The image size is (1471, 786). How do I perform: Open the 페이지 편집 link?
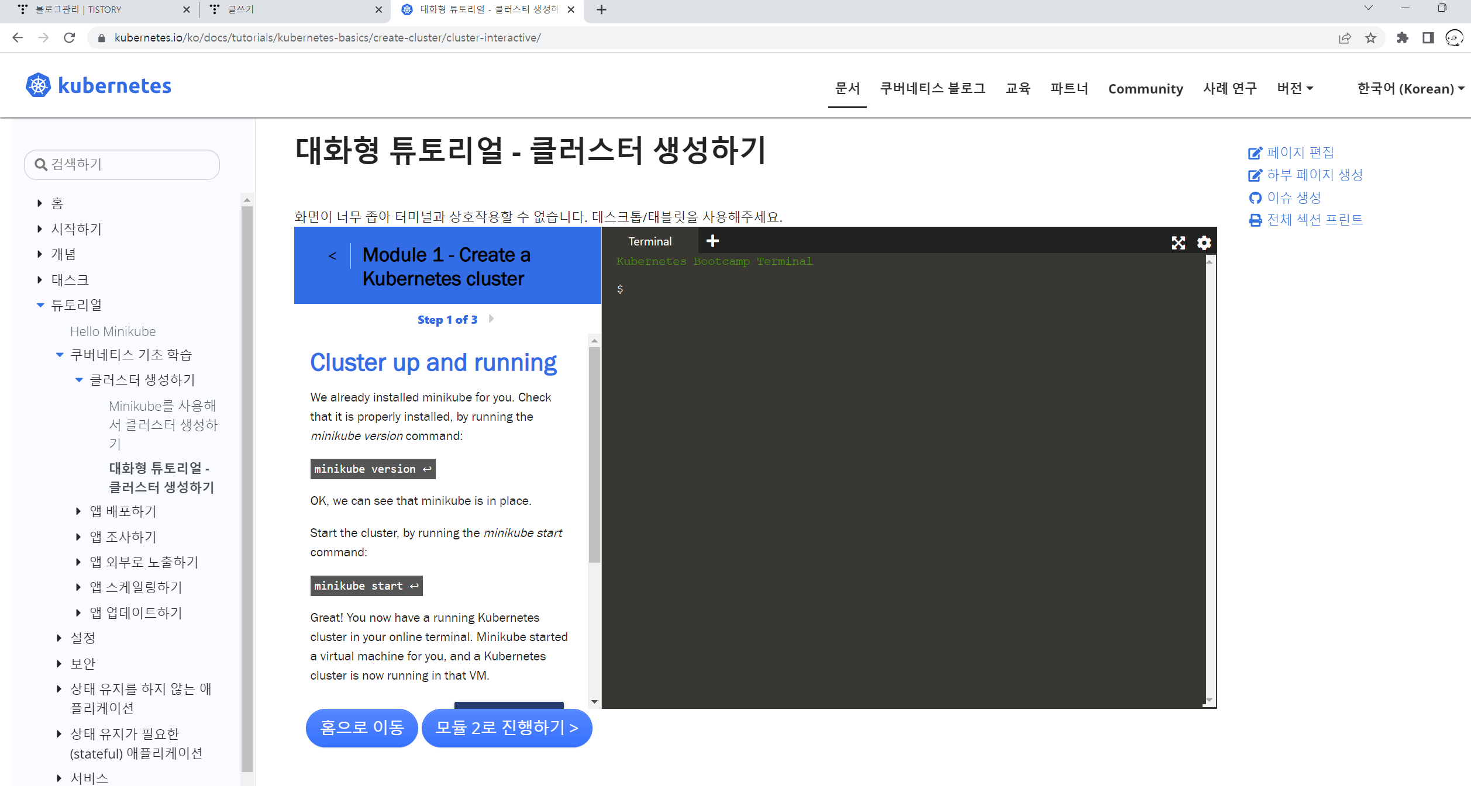(x=1300, y=153)
